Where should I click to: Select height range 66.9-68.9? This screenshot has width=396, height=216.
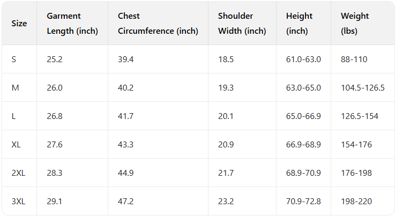(303, 144)
